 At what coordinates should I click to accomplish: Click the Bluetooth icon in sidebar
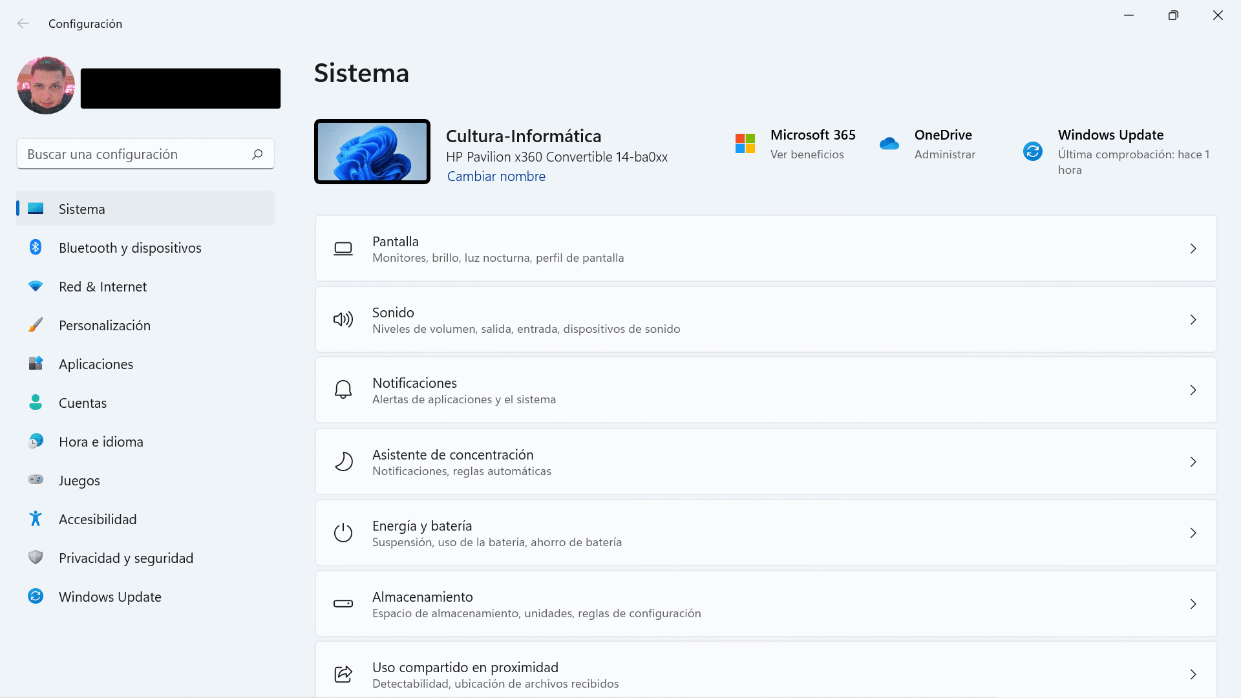click(x=36, y=248)
